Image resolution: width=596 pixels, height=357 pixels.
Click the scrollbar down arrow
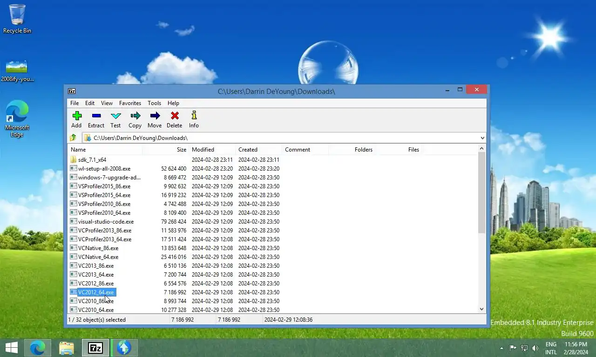(x=481, y=309)
